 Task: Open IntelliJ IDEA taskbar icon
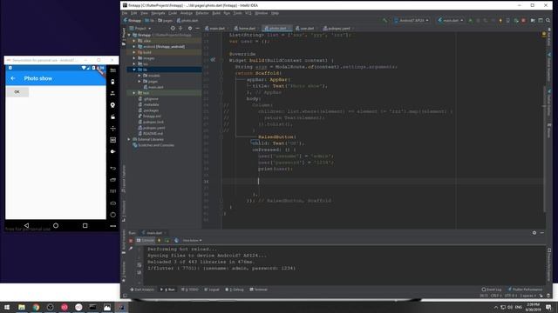click(x=121, y=307)
